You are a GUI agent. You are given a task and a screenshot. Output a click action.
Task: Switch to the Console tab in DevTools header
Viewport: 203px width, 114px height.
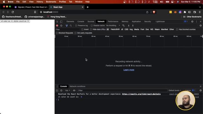click(81, 22)
